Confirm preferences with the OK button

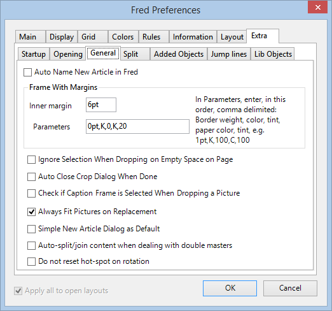(x=230, y=288)
